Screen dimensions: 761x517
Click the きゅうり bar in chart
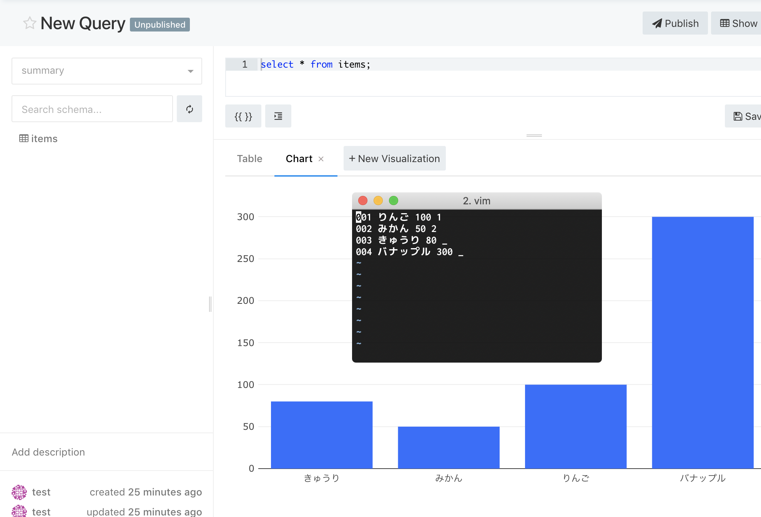(x=322, y=435)
